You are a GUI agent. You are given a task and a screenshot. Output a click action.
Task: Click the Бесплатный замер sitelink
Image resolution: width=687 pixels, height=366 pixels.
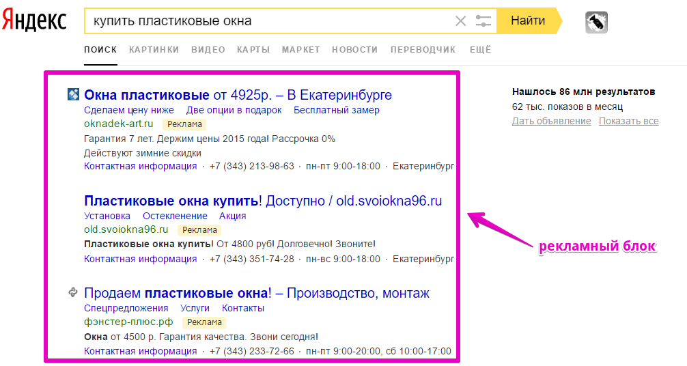tap(337, 110)
